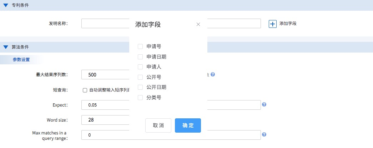Select the 公开日期 checkbox
Viewport: 373px width, 148px height.
(140, 87)
